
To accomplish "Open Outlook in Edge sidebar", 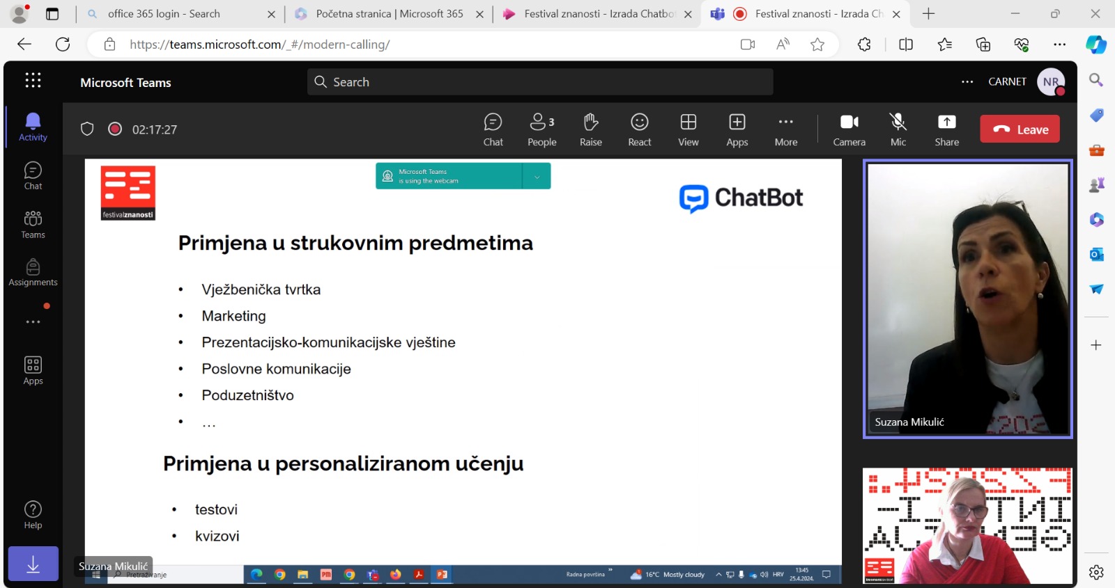I will 1096,254.
